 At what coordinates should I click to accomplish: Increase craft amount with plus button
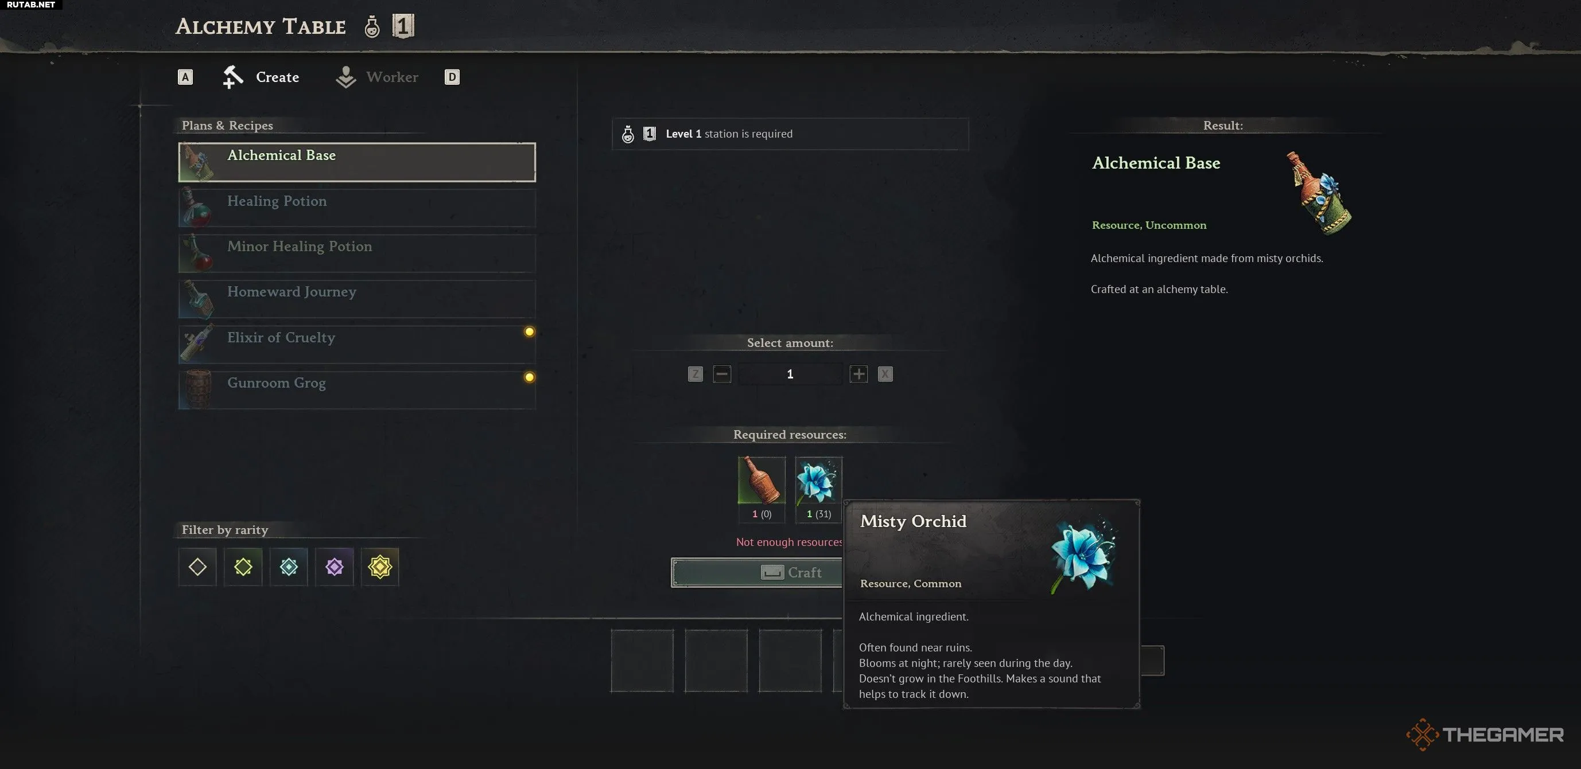pyautogui.click(x=859, y=374)
